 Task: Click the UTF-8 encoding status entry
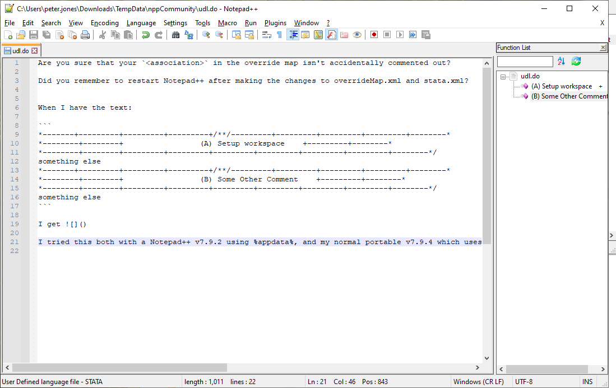(x=524, y=382)
